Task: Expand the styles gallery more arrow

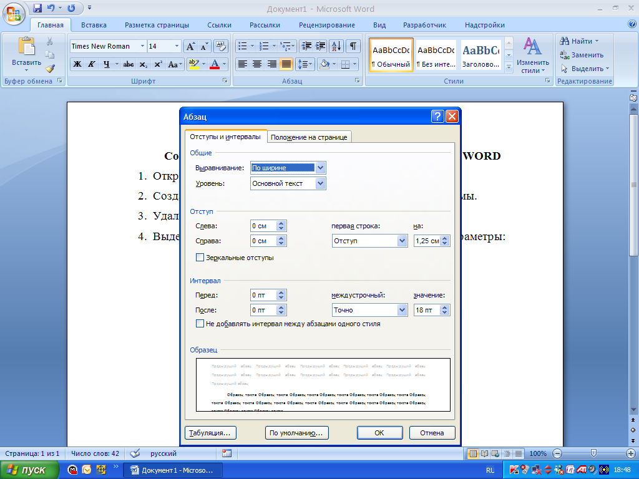Action: pyautogui.click(x=509, y=67)
